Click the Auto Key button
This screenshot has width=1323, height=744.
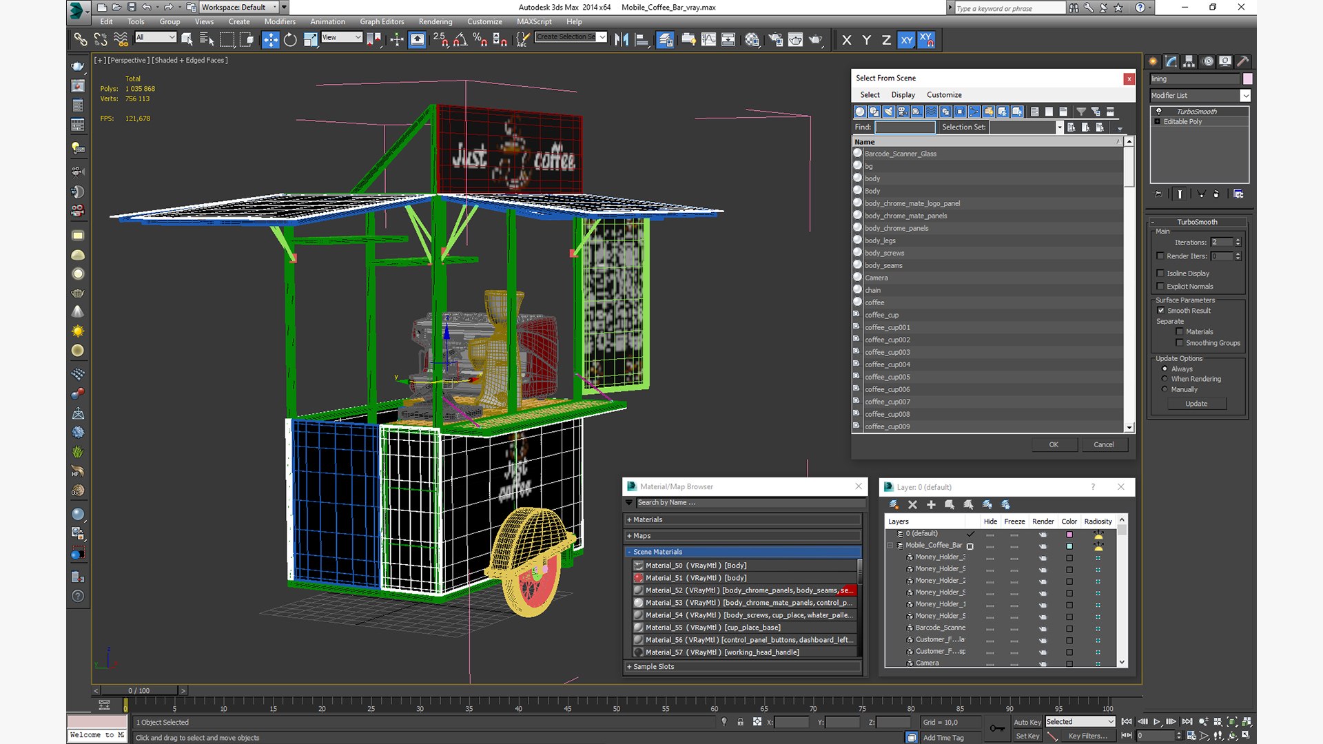tap(1027, 723)
